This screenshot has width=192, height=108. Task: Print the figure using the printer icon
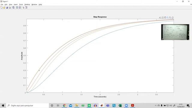10,7
